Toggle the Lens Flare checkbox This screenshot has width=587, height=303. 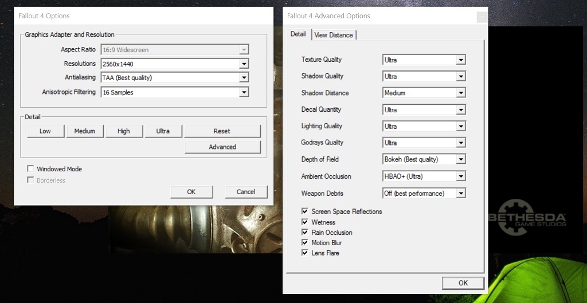pyautogui.click(x=305, y=253)
